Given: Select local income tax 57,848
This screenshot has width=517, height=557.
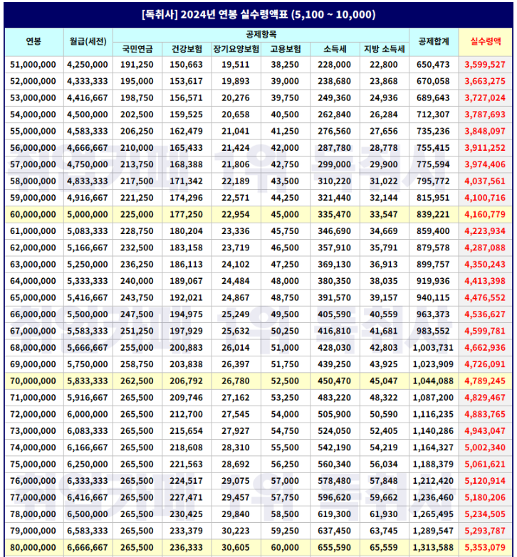Looking at the screenshot, I should click(x=384, y=481).
